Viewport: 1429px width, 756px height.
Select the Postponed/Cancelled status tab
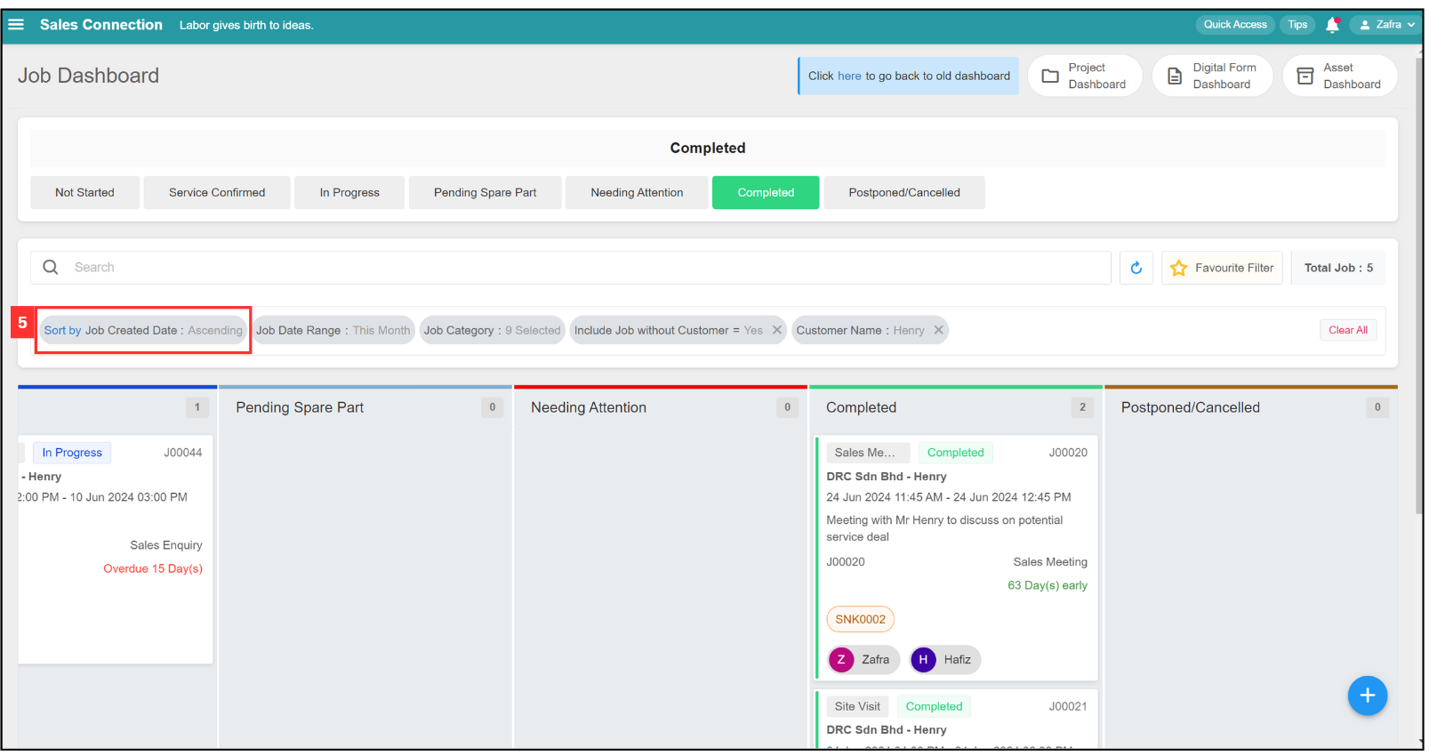(904, 192)
